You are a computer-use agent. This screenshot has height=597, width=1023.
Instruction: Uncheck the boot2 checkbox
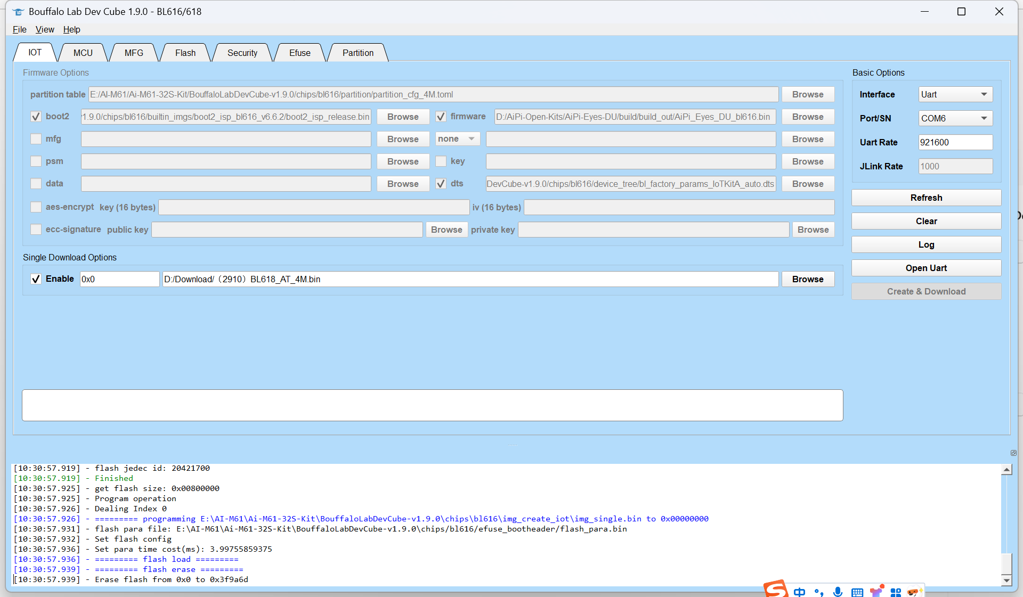point(36,117)
